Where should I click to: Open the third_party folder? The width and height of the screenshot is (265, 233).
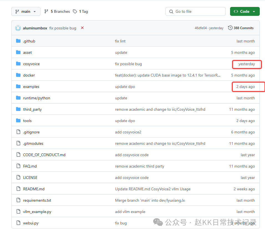pos(32,109)
